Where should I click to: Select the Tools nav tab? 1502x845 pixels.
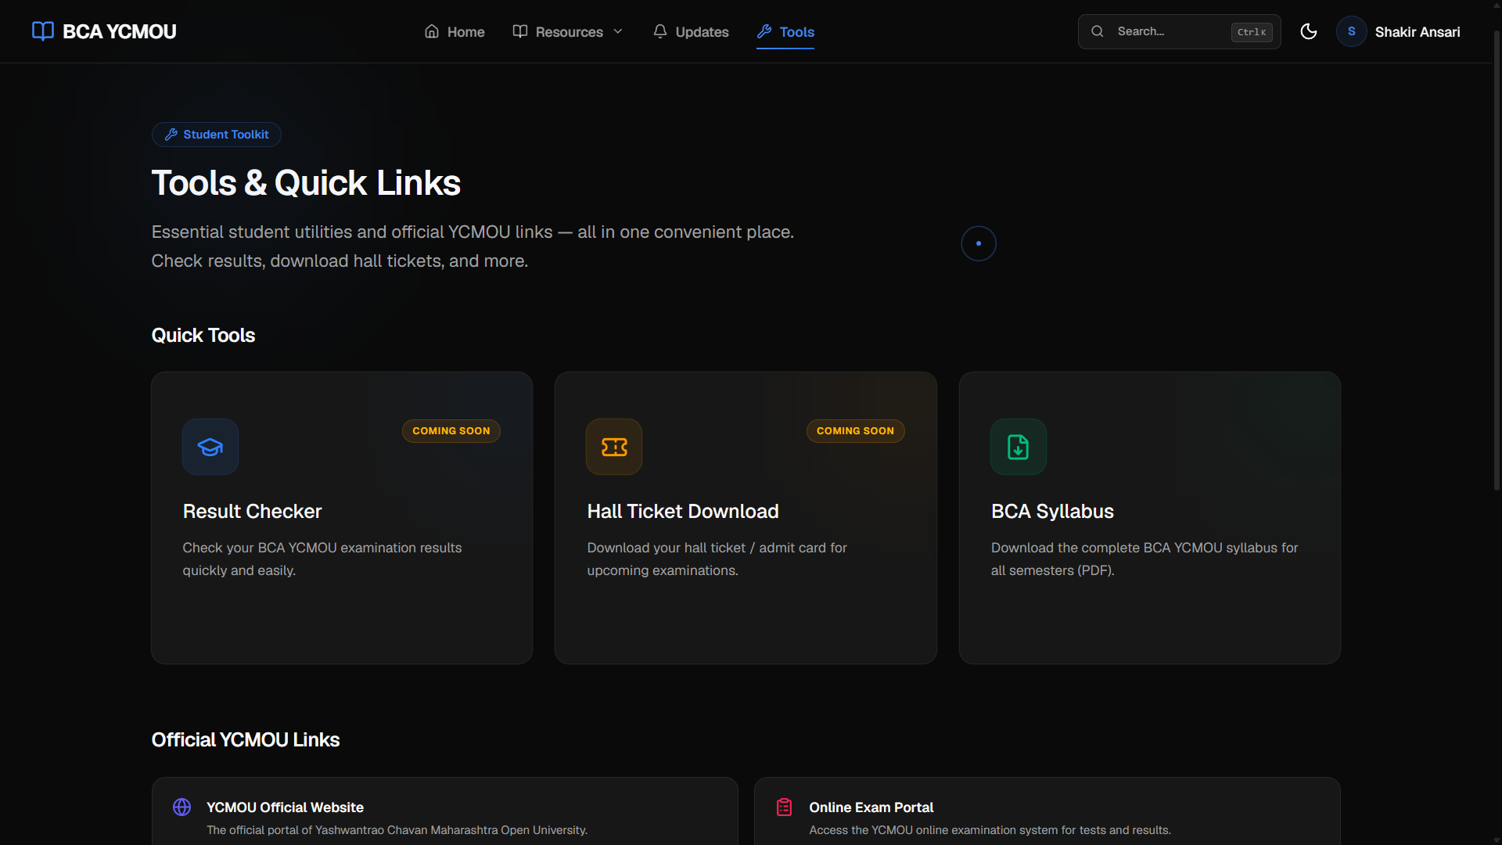tap(785, 32)
